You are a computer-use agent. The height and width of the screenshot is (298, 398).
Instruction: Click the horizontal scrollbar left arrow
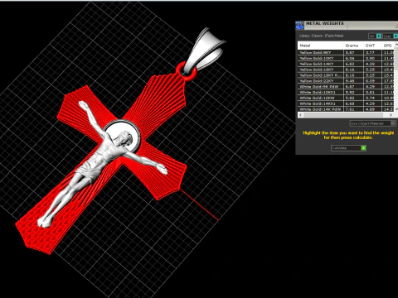(x=300, y=115)
